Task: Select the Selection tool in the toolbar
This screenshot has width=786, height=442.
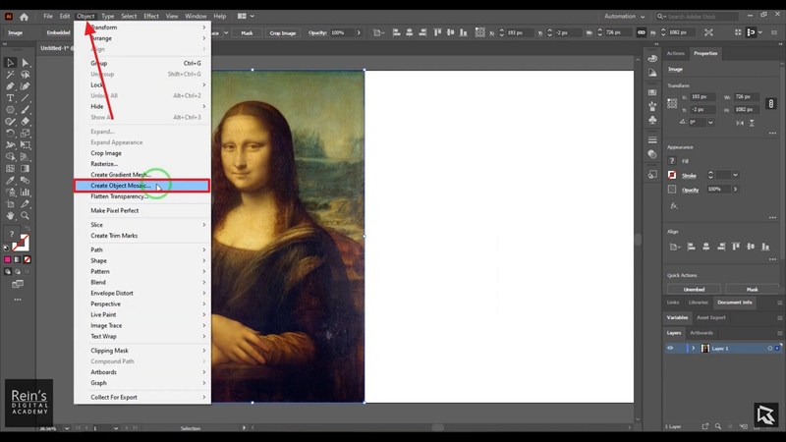Action: click(10, 63)
